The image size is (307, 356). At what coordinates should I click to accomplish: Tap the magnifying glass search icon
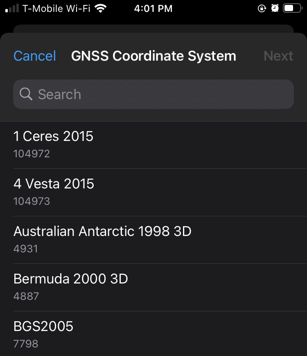pos(26,94)
